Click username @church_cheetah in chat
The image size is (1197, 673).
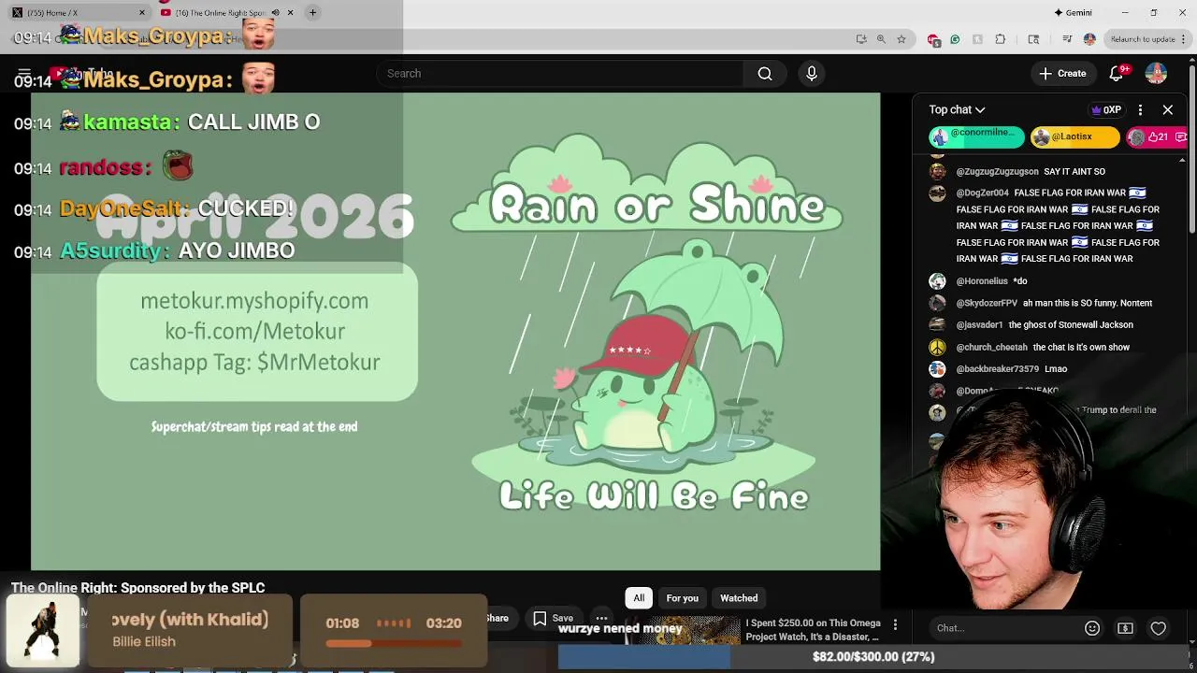[991, 348]
